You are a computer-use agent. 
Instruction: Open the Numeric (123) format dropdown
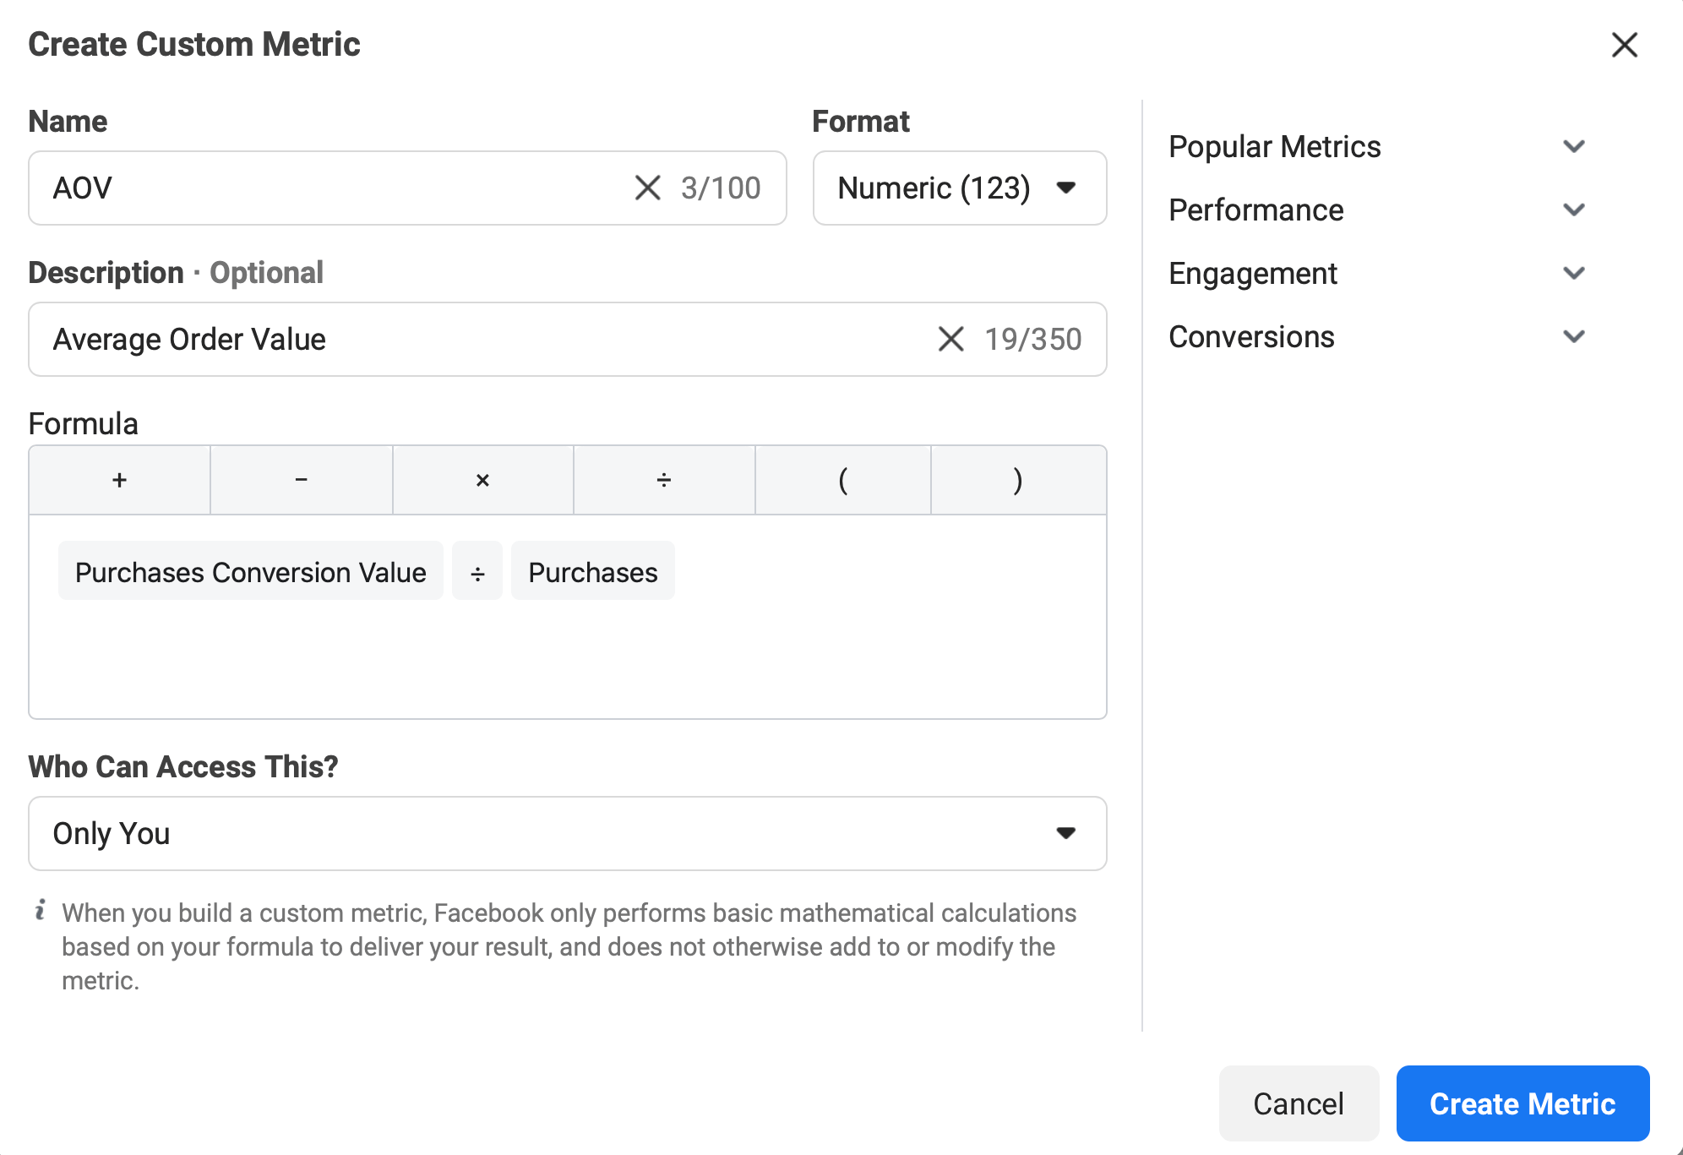click(x=959, y=188)
